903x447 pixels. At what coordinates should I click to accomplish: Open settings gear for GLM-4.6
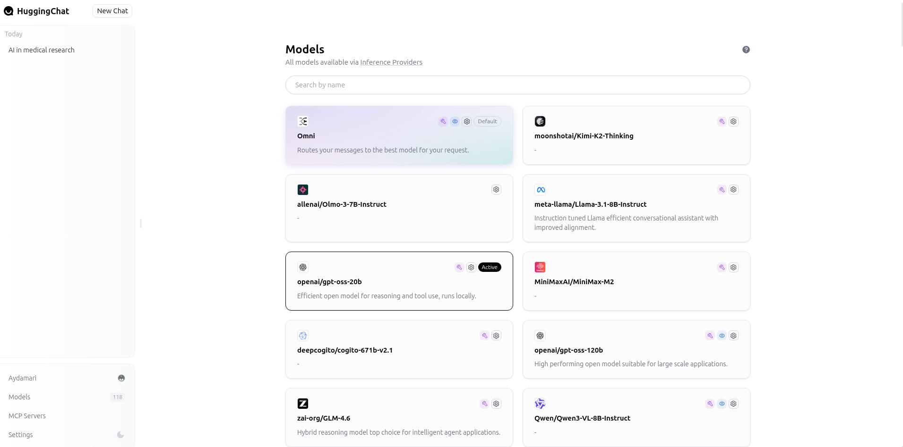click(496, 404)
